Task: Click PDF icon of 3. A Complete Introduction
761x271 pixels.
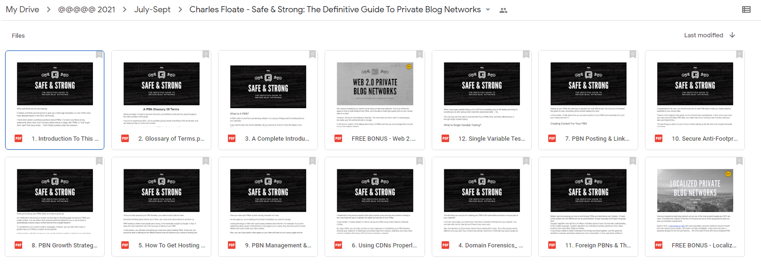Action: pyautogui.click(x=232, y=138)
